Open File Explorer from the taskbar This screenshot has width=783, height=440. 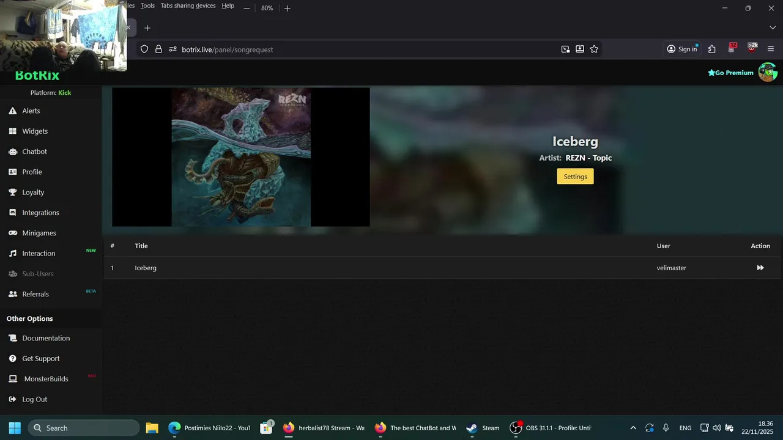[152, 428]
